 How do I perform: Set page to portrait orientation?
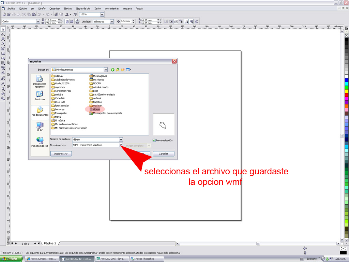(67, 21)
